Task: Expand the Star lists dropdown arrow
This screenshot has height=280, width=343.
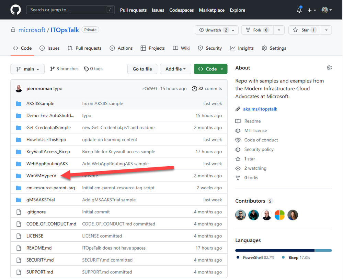Action: (327, 30)
